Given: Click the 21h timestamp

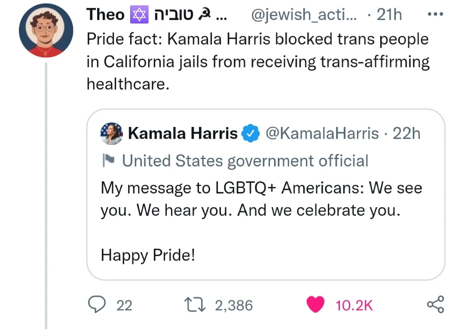Looking at the screenshot, I should pyautogui.click(x=389, y=15).
